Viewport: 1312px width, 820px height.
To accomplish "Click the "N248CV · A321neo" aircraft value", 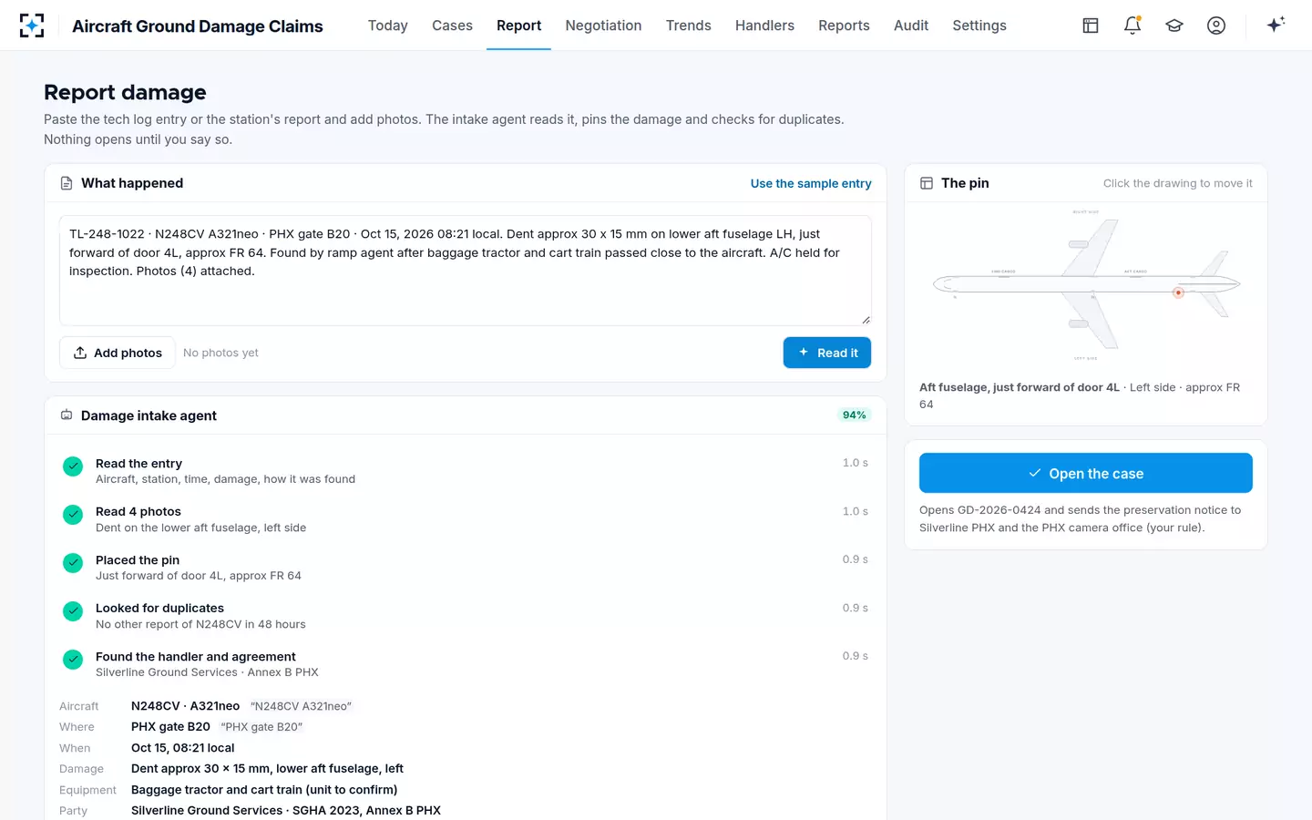I will click(x=186, y=706).
